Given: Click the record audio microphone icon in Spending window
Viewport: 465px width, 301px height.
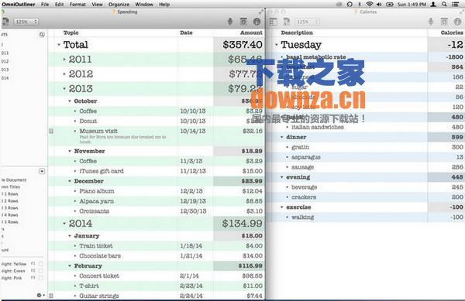Looking at the screenshot, I should click(230, 22).
